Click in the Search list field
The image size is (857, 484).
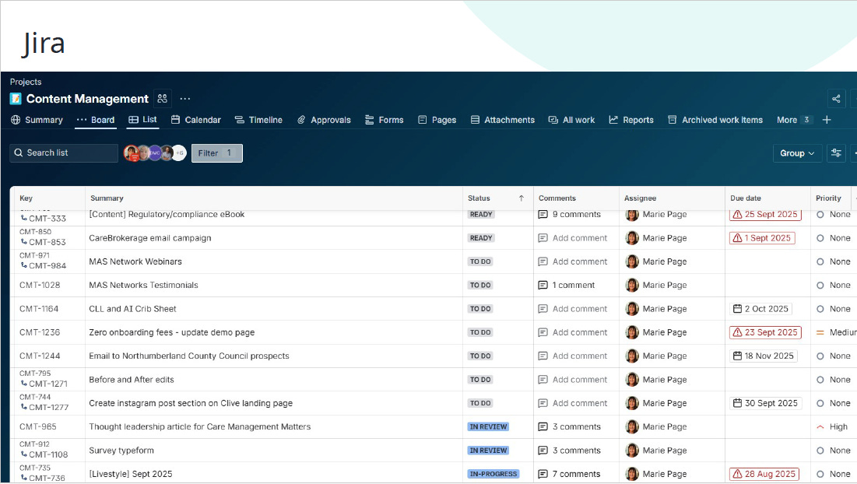coord(64,153)
